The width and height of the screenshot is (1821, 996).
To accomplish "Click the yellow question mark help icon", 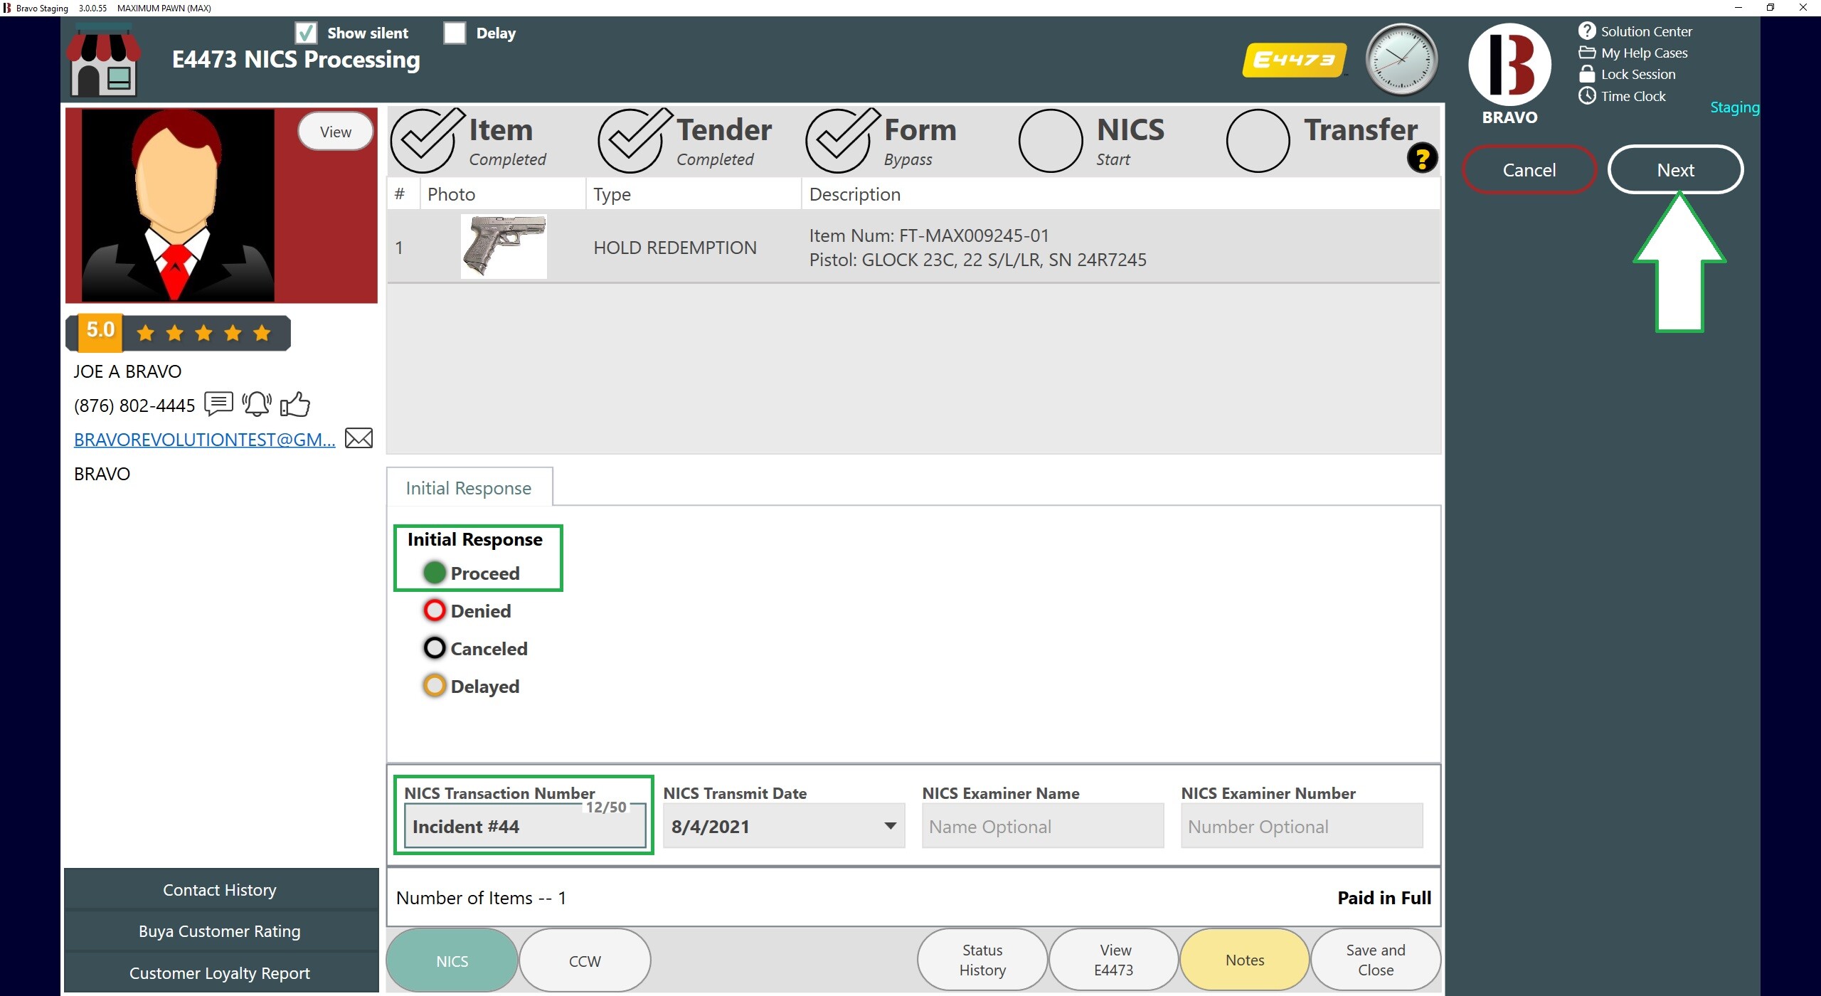I will (1422, 158).
